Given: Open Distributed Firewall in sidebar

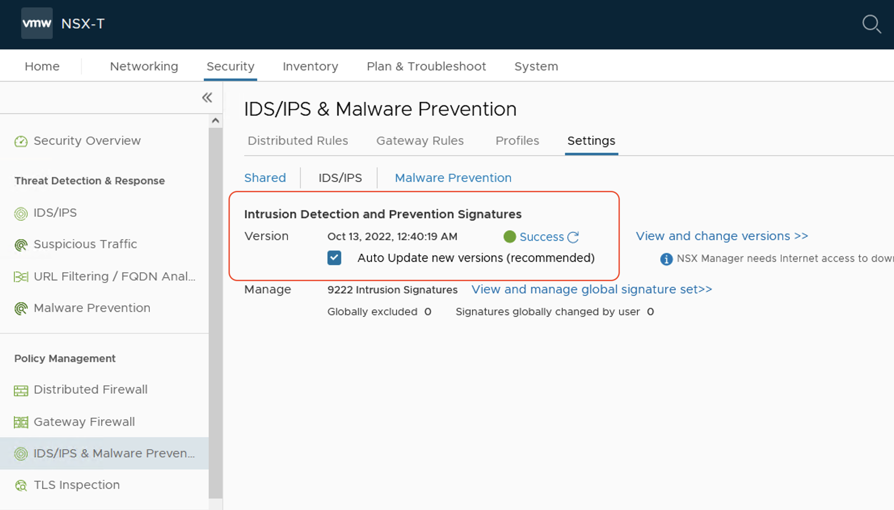Looking at the screenshot, I should click(91, 390).
